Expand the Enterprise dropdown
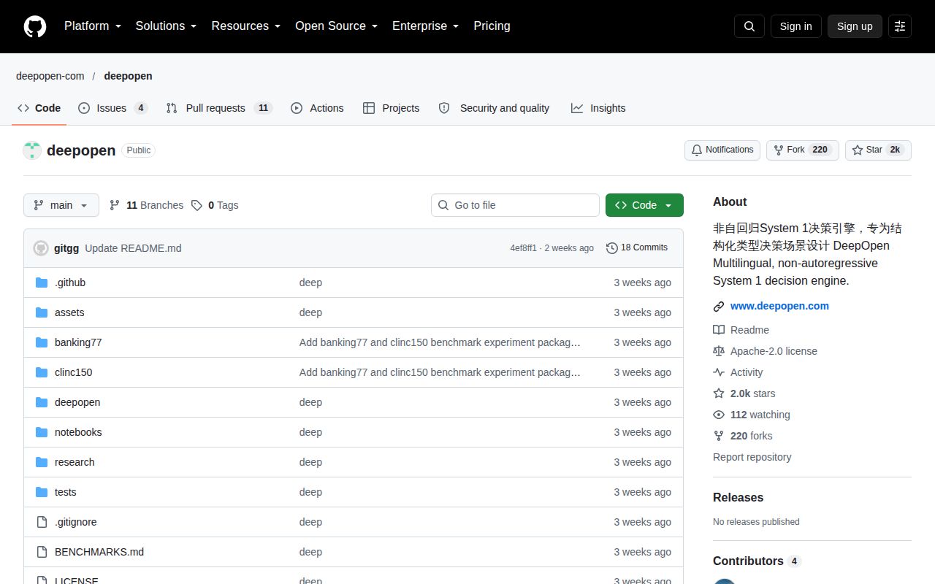The width and height of the screenshot is (935, 584). pos(426,26)
